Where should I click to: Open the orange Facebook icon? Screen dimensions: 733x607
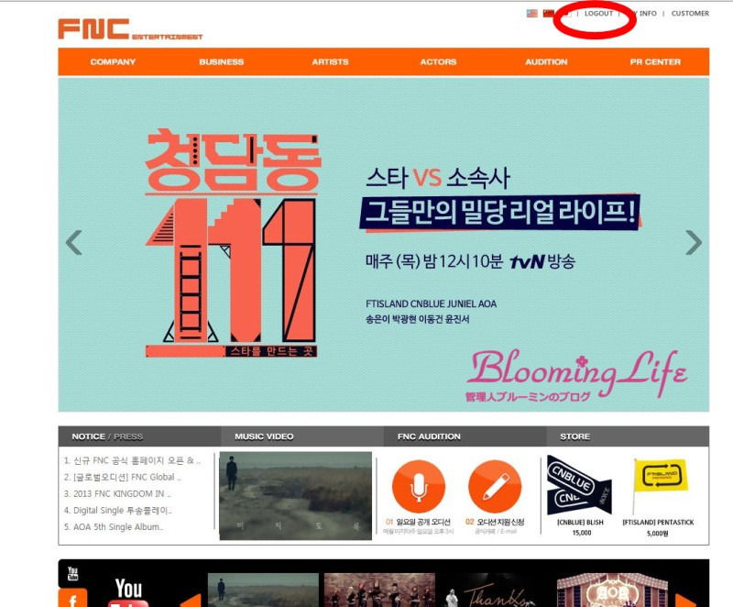tap(72, 598)
